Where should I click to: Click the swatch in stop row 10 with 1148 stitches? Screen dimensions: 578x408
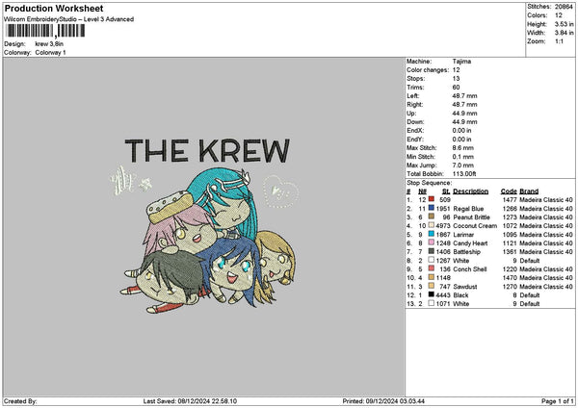432,277
